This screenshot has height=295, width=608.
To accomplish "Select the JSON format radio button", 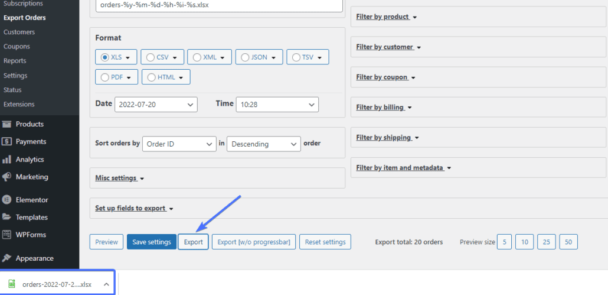I will (x=245, y=57).
